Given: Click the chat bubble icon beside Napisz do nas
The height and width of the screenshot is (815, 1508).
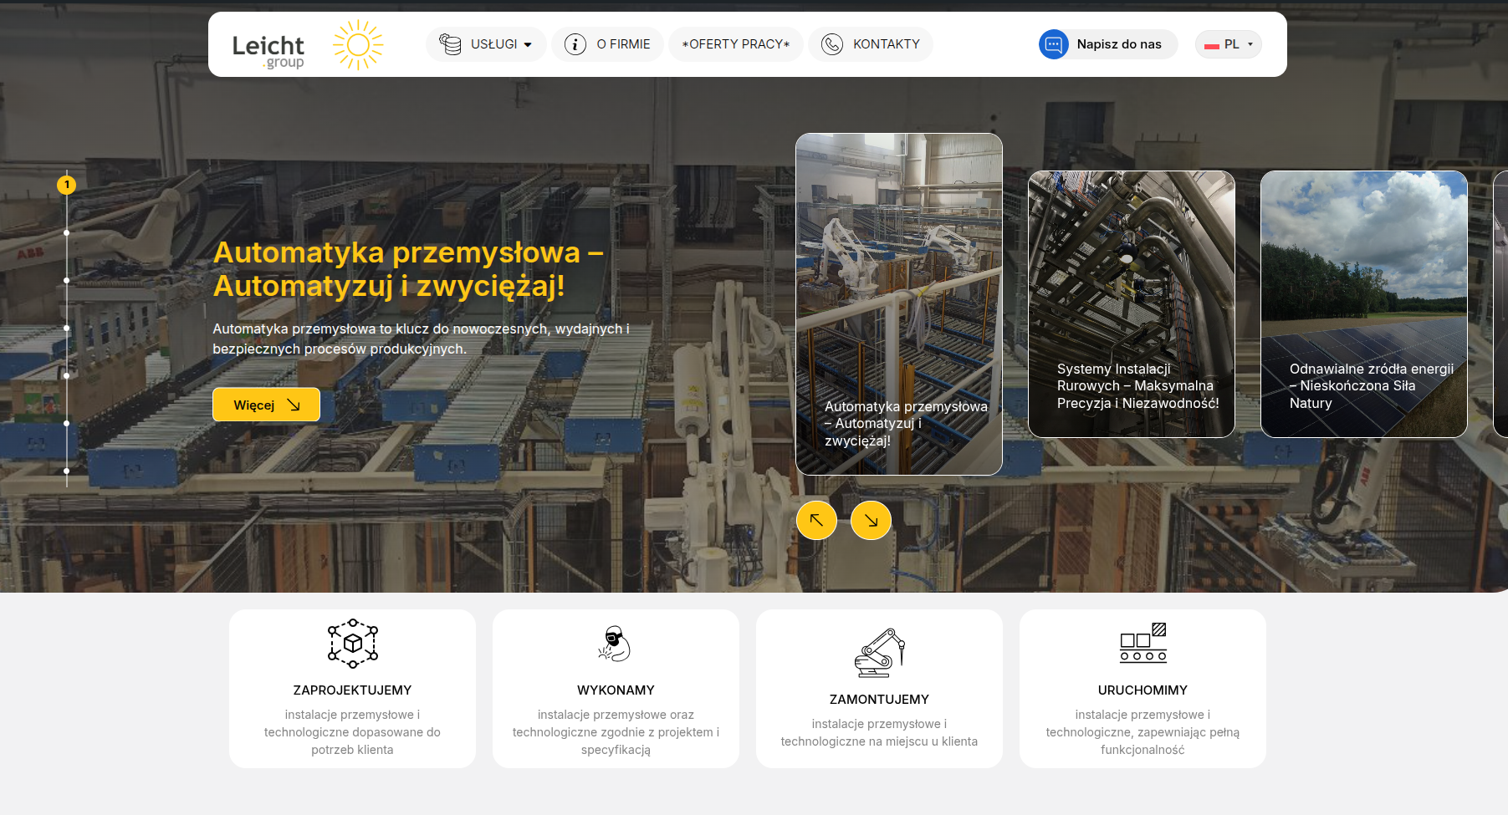Looking at the screenshot, I should [1053, 44].
